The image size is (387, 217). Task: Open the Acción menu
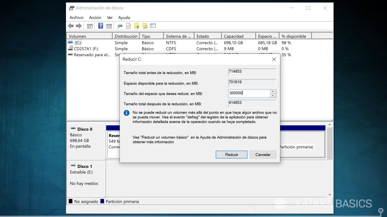coord(95,17)
